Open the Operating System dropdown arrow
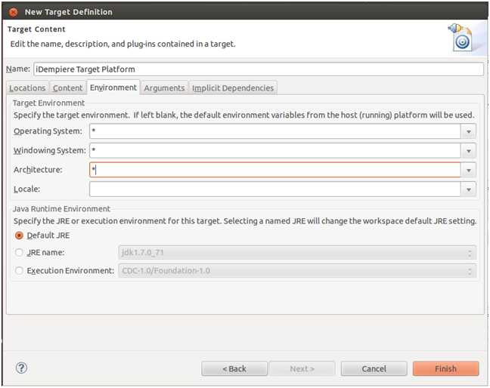The width and height of the screenshot is (490, 388). (x=468, y=131)
